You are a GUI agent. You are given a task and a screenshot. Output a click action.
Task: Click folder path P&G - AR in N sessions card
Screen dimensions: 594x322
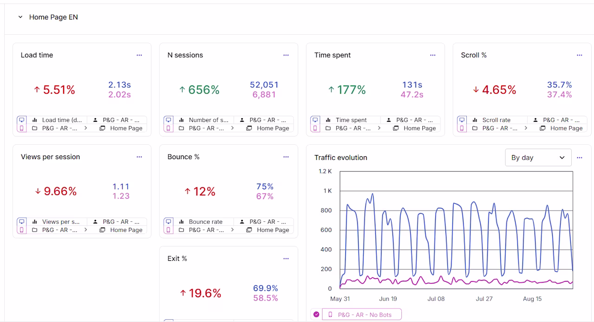pyautogui.click(x=207, y=128)
